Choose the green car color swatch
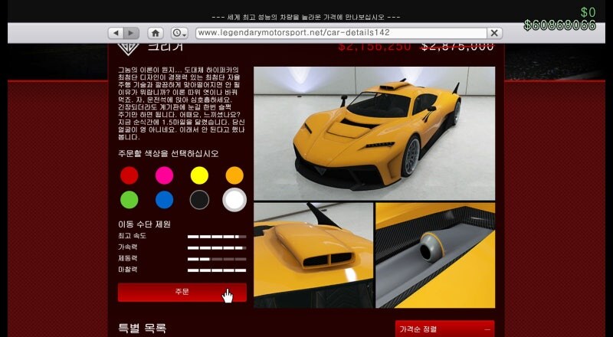Viewport: 613px width, 337px height. point(129,200)
